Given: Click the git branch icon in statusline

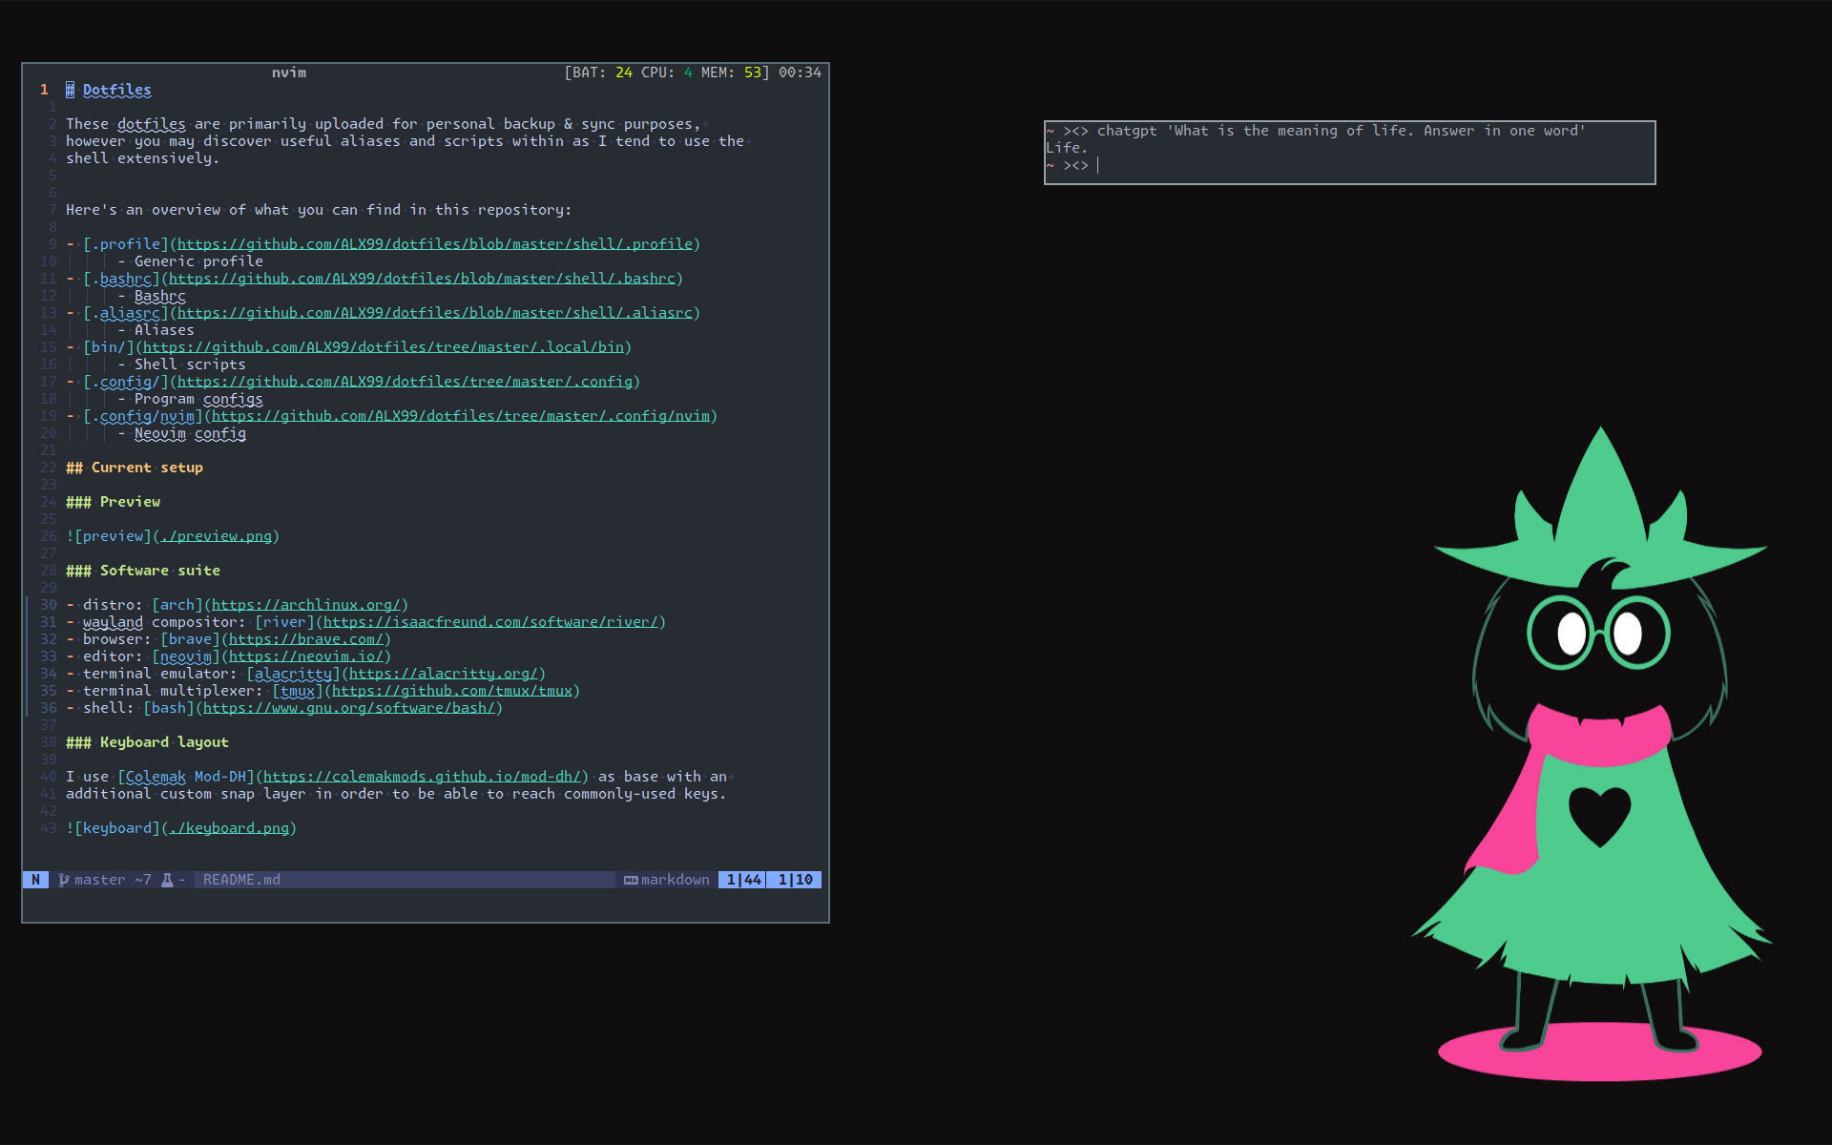Looking at the screenshot, I should 64,880.
